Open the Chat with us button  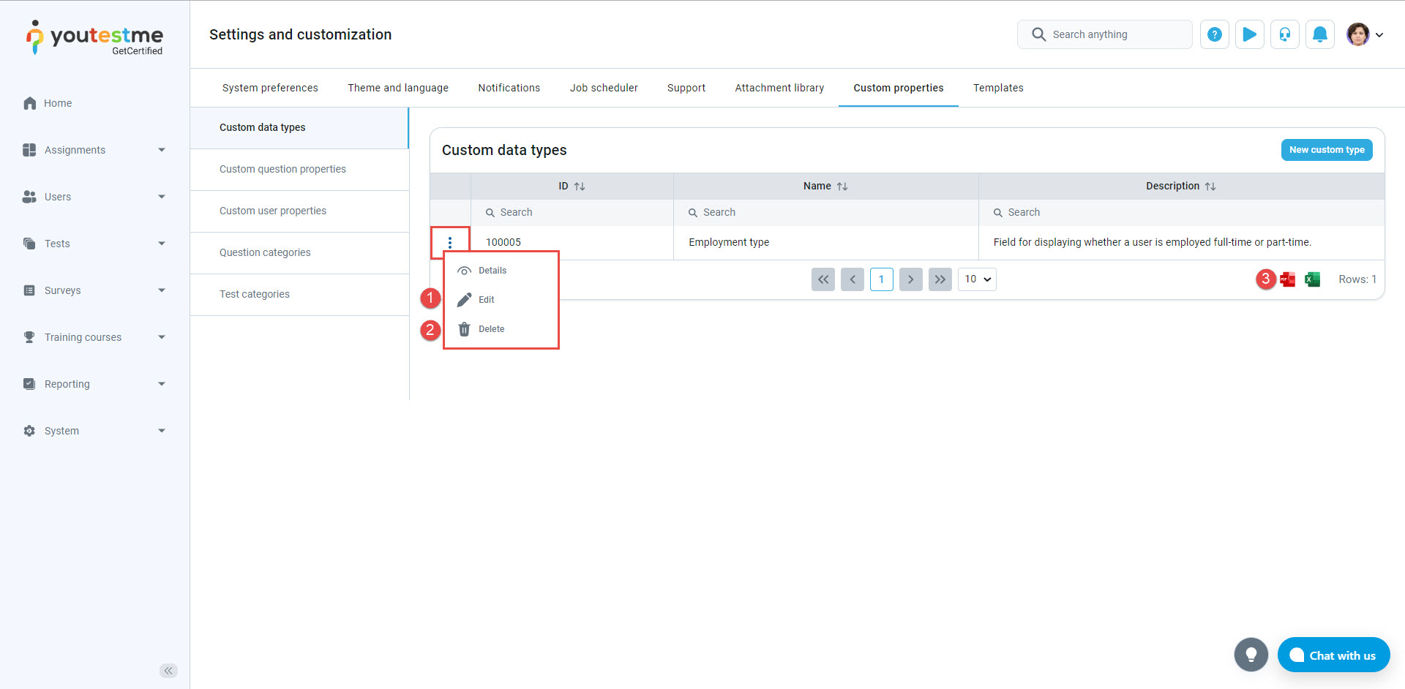click(x=1333, y=655)
